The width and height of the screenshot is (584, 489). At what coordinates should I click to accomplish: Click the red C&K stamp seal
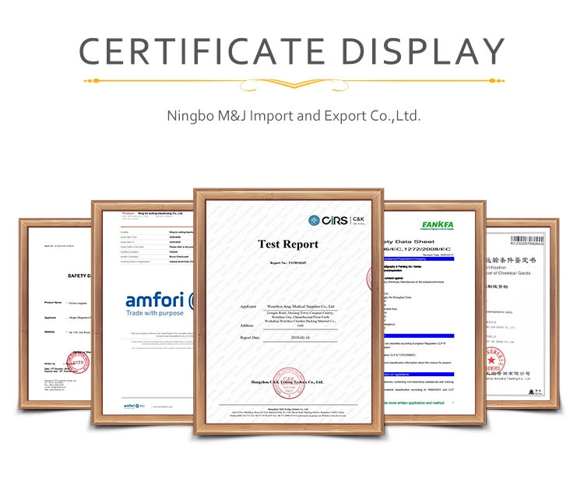pyautogui.click(x=289, y=383)
